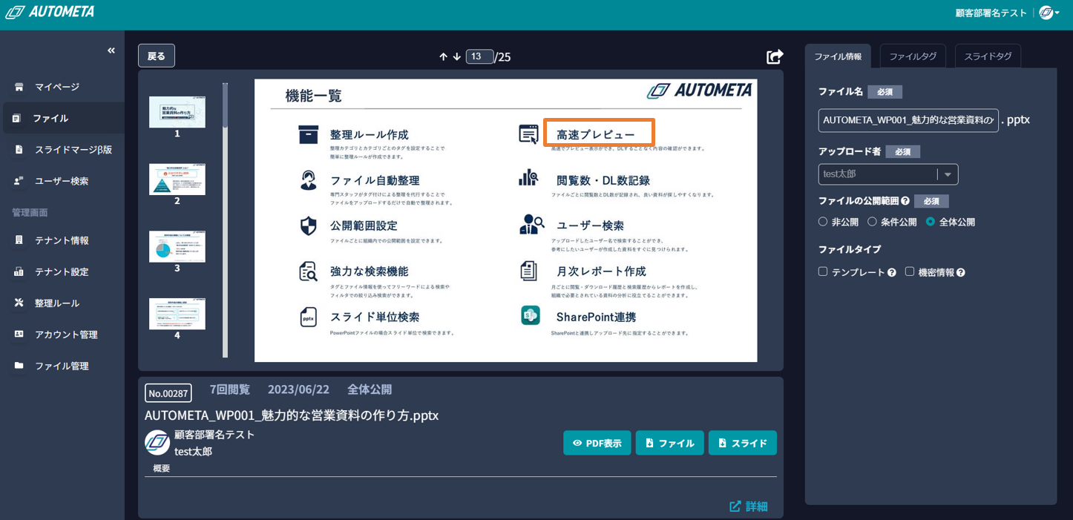Click the 整理ルール tools icon
1073x520 pixels.
[x=19, y=303]
